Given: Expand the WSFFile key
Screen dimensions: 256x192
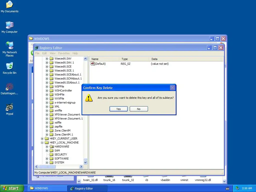Looking at the screenshot, I should [47, 86].
